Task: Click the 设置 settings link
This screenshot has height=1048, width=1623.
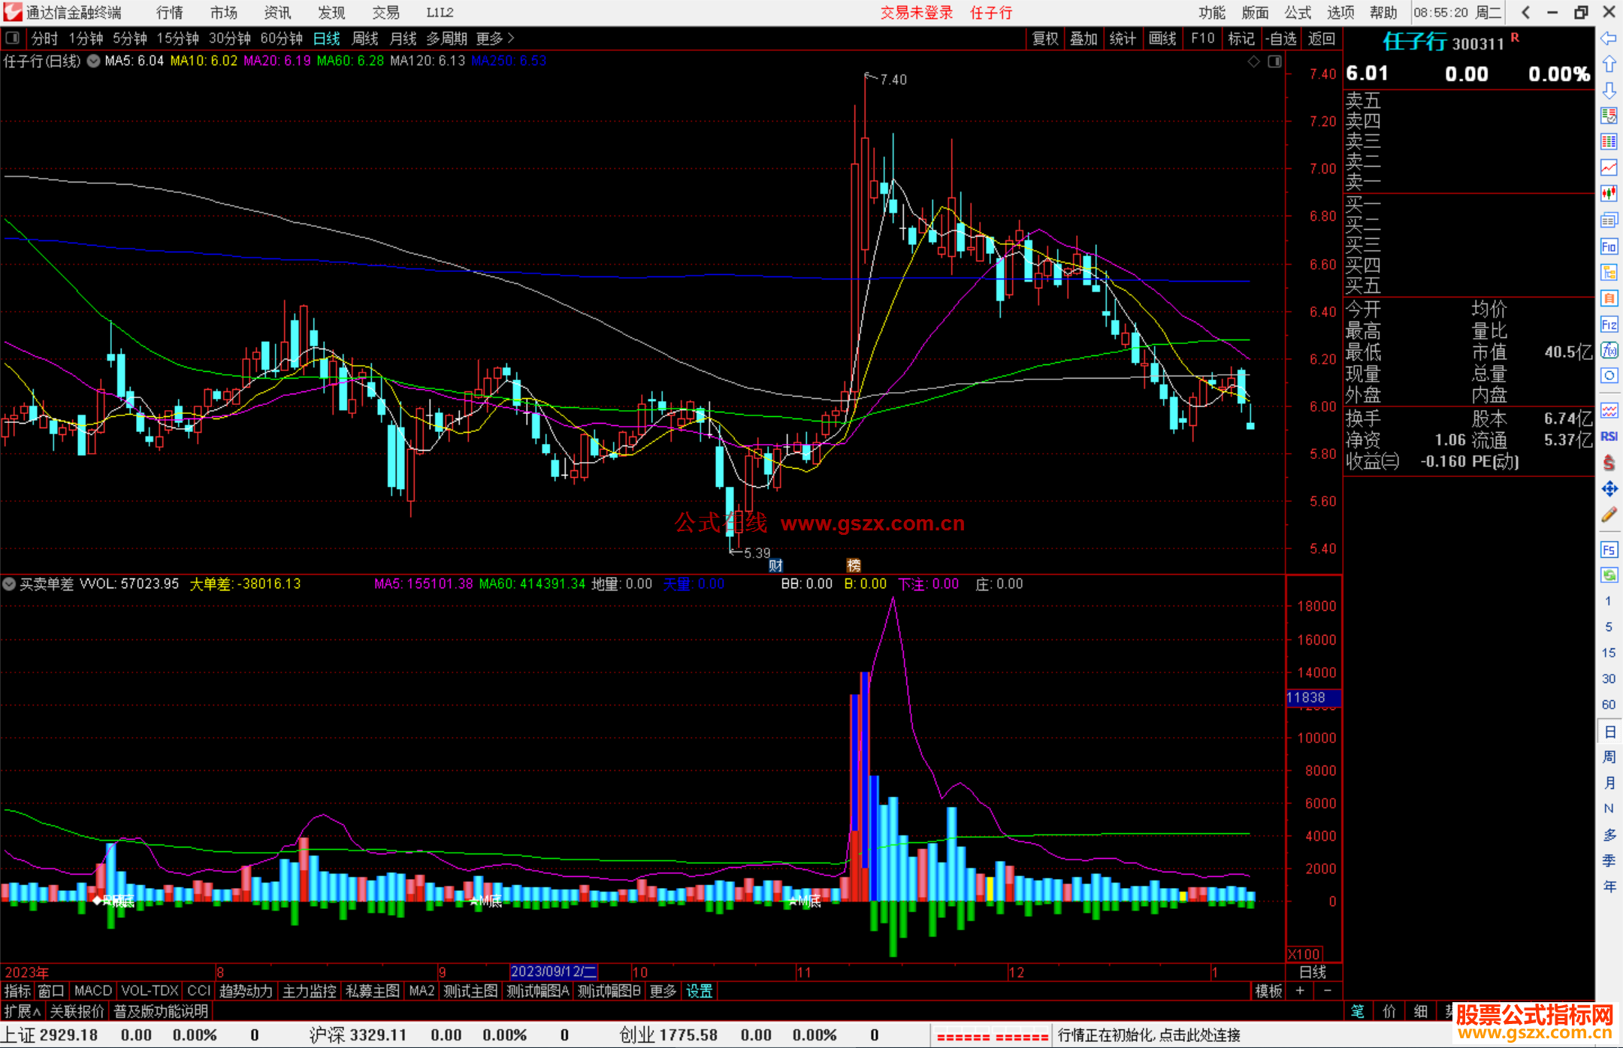Action: click(x=699, y=991)
